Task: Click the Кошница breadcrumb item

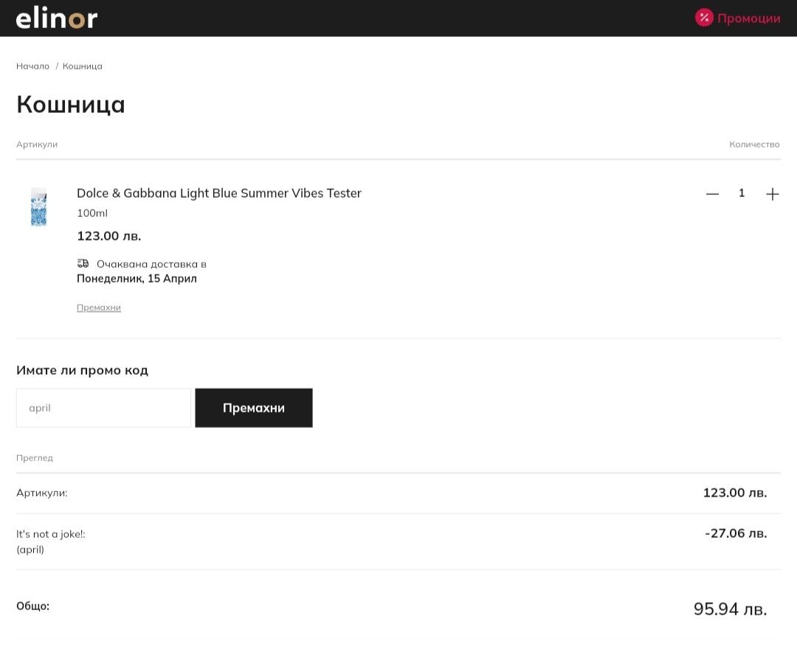Action: click(x=83, y=66)
